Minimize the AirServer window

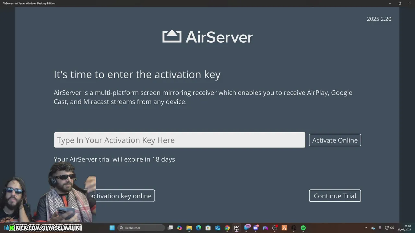[x=390, y=3]
